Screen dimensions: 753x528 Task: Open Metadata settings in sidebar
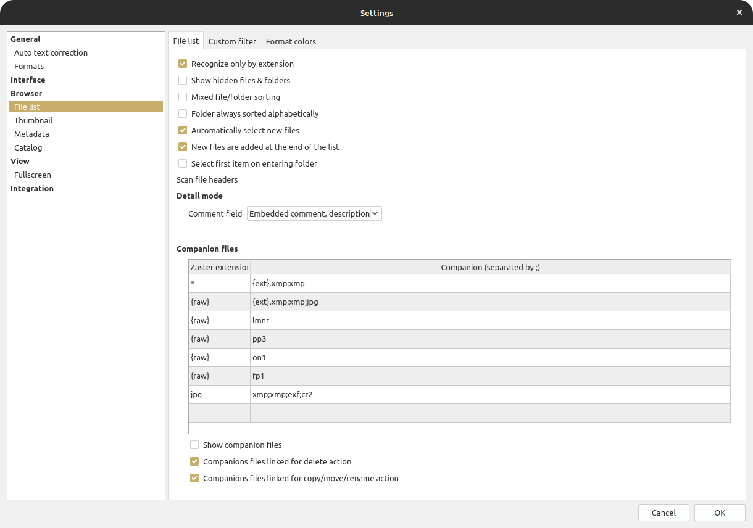pyautogui.click(x=31, y=134)
